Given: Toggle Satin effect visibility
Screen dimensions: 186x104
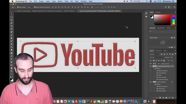Looking at the screenshot, I should pyautogui.click(x=157, y=75).
